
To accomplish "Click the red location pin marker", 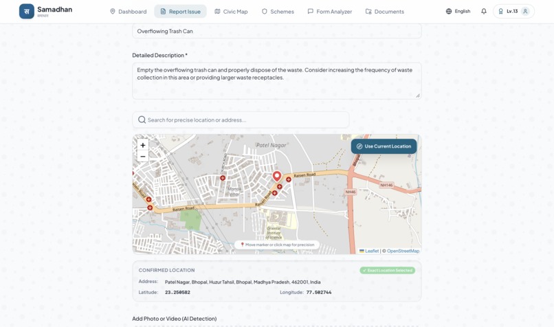I will [277, 177].
